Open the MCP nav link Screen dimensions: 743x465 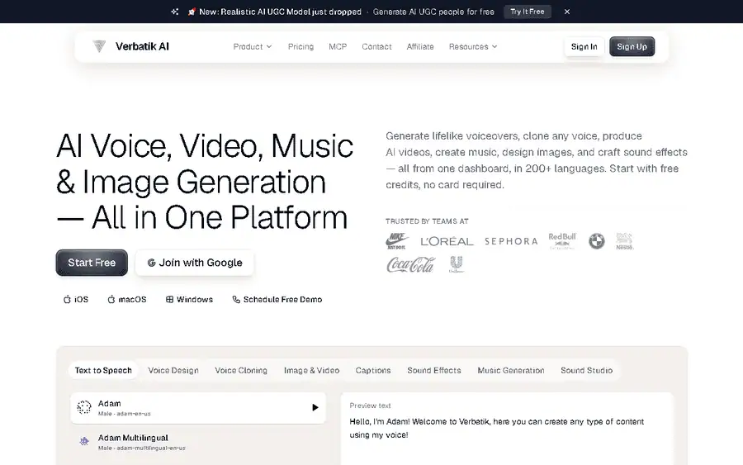pos(338,46)
